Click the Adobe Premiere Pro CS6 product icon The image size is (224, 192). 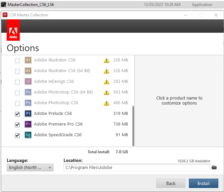28,124
